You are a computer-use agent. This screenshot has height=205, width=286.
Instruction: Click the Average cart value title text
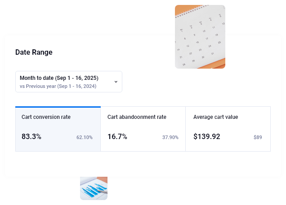[215, 117]
